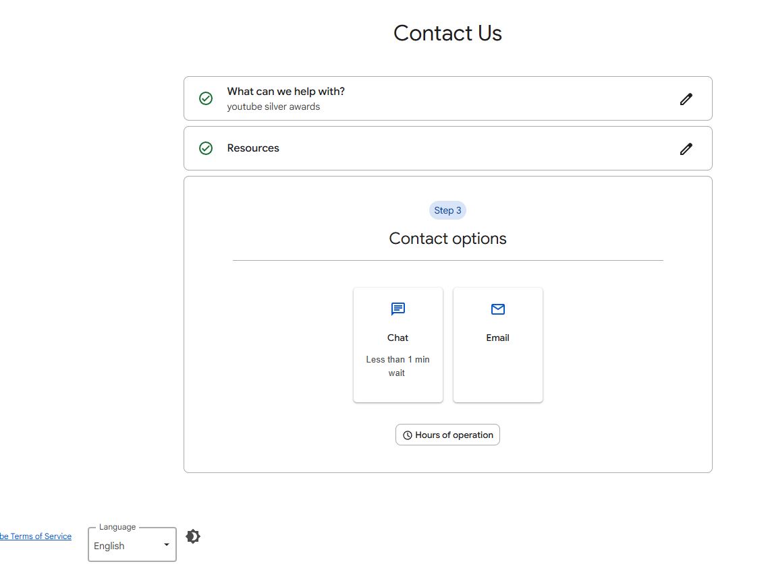Click the "Less than 1 min wait" text
Screen dimensions: 768x564
[397, 366]
